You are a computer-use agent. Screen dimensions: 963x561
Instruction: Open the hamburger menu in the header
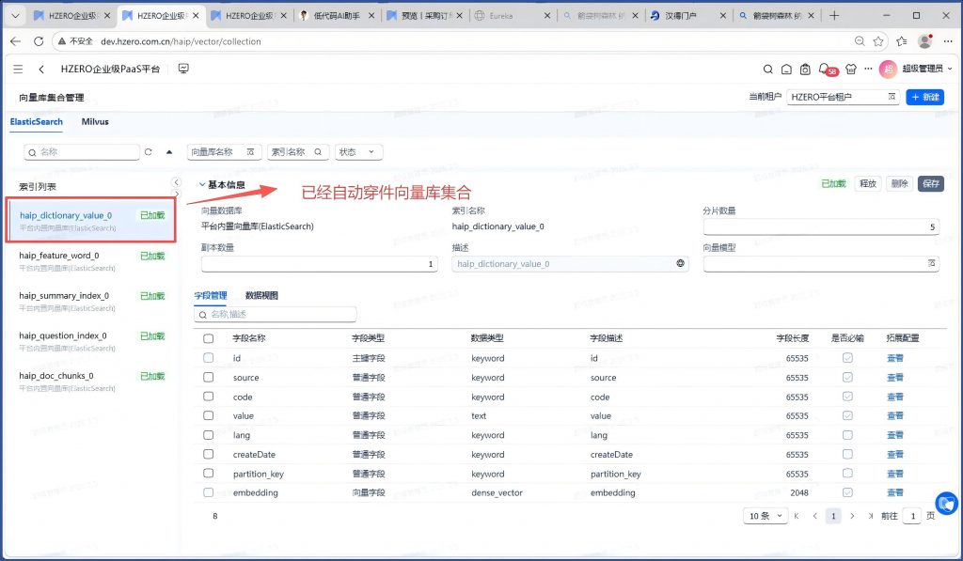click(x=18, y=70)
